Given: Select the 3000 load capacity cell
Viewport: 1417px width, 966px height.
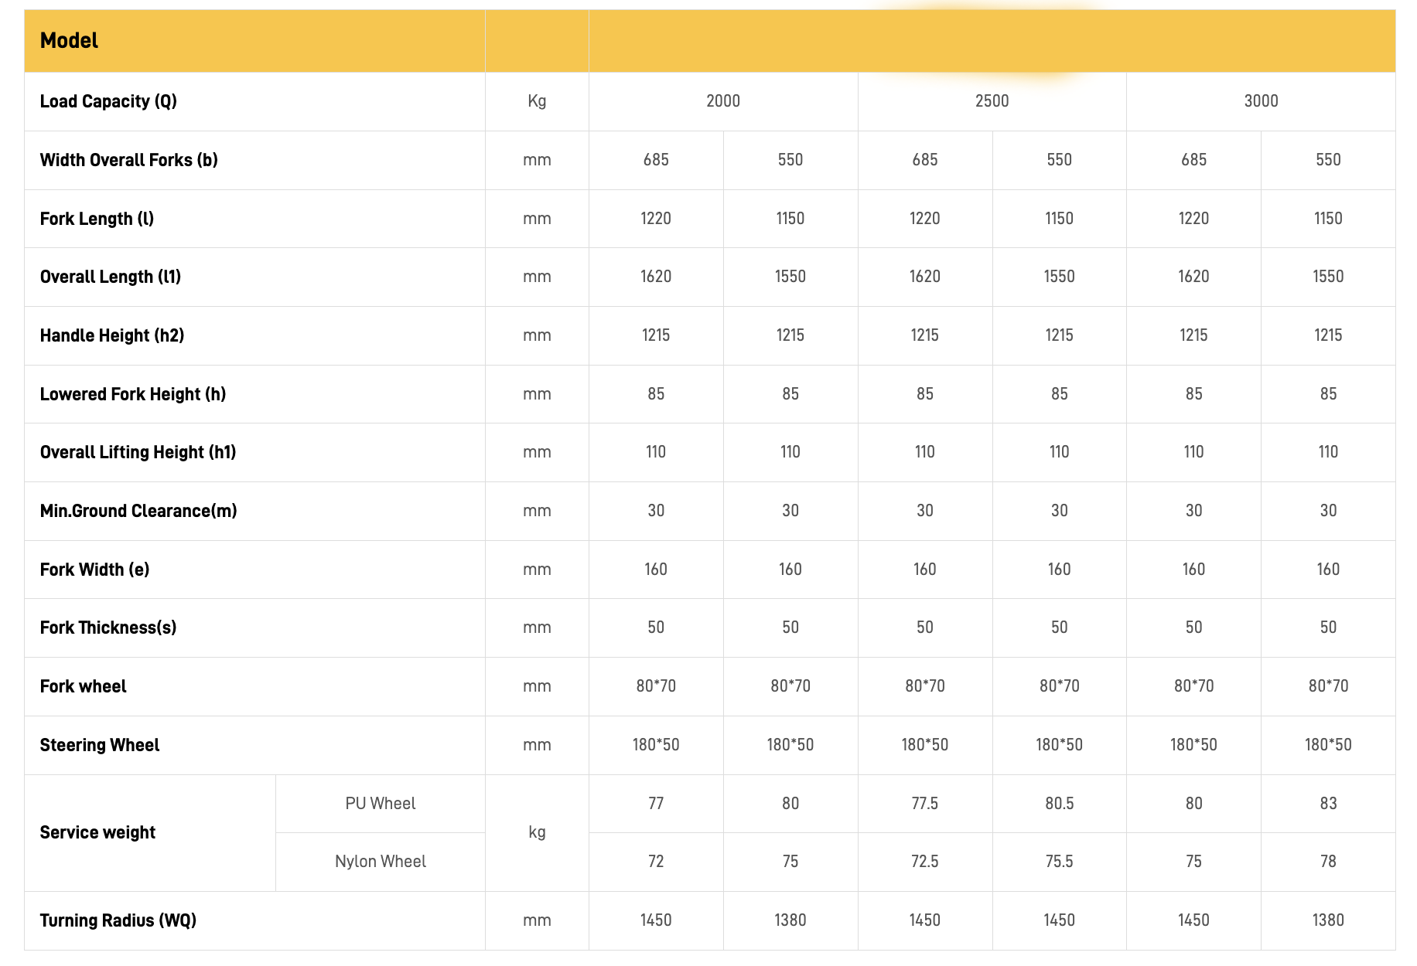Looking at the screenshot, I should click(1261, 101).
